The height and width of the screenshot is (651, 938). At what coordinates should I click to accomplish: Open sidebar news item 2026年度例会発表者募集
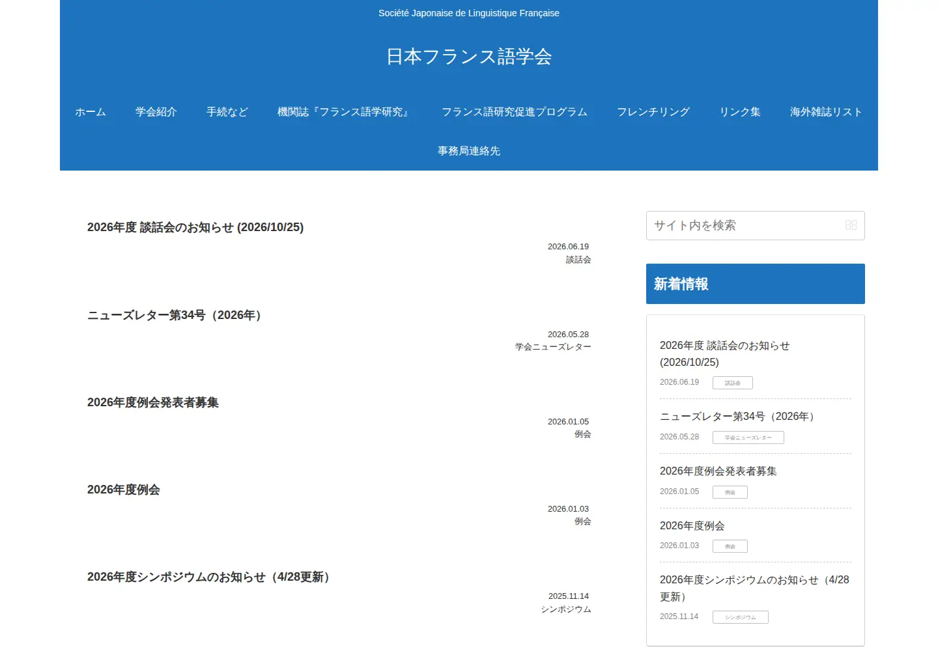click(x=718, y=471)
